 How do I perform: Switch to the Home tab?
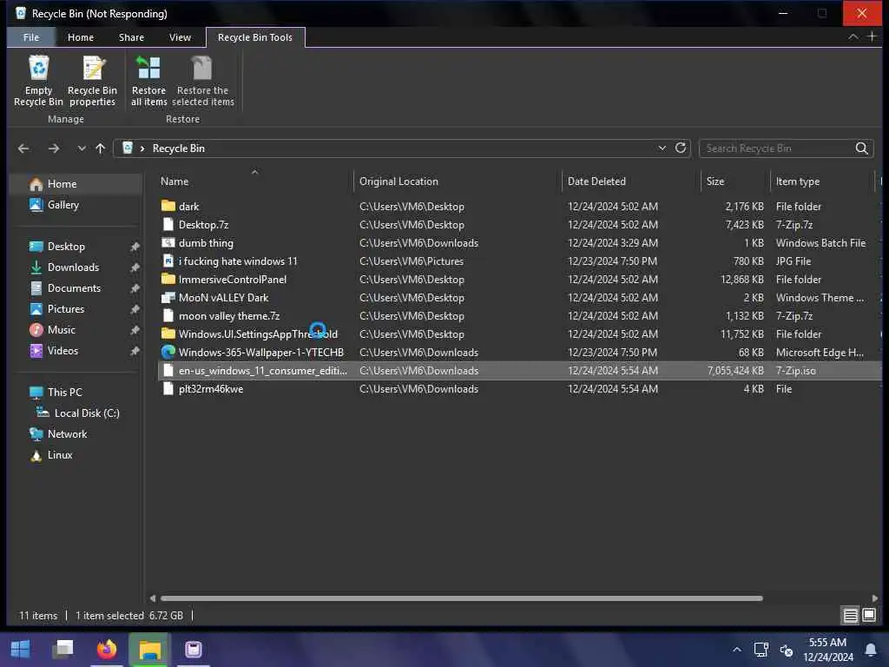pos(81,37)
